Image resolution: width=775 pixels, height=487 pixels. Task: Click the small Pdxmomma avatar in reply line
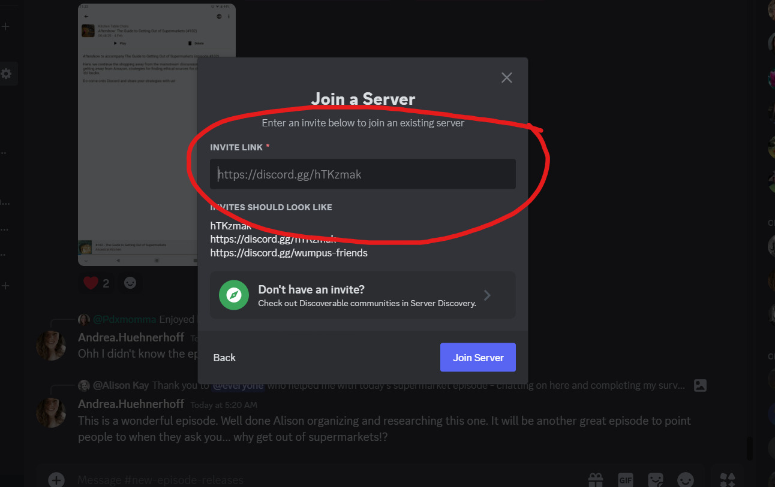(84, 319)
